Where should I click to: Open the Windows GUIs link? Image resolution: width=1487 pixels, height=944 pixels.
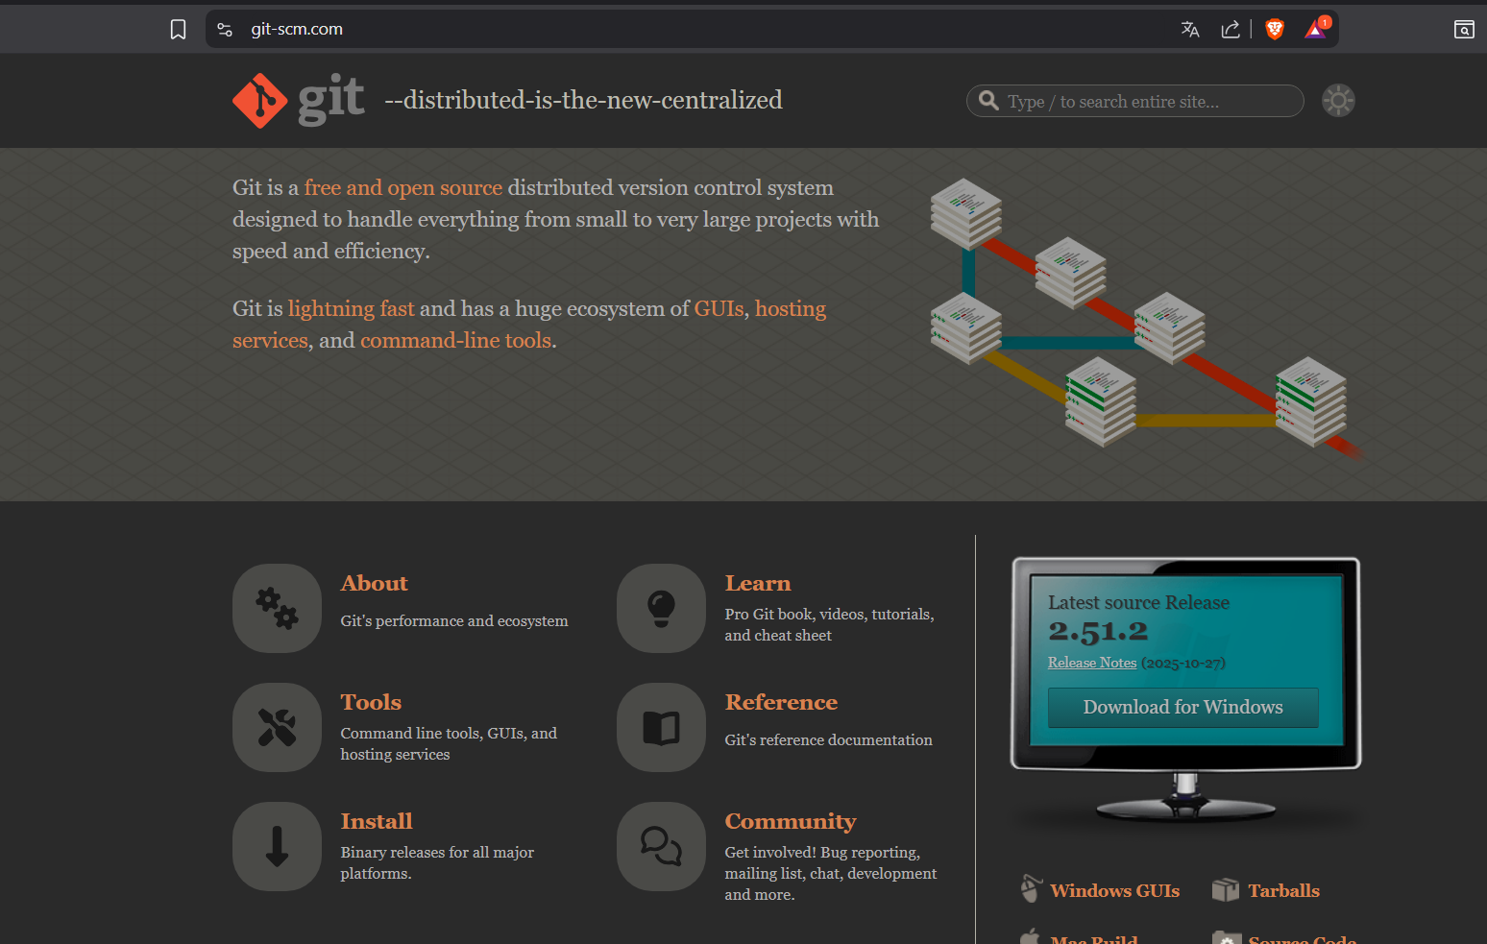(x=1115, y=890)
